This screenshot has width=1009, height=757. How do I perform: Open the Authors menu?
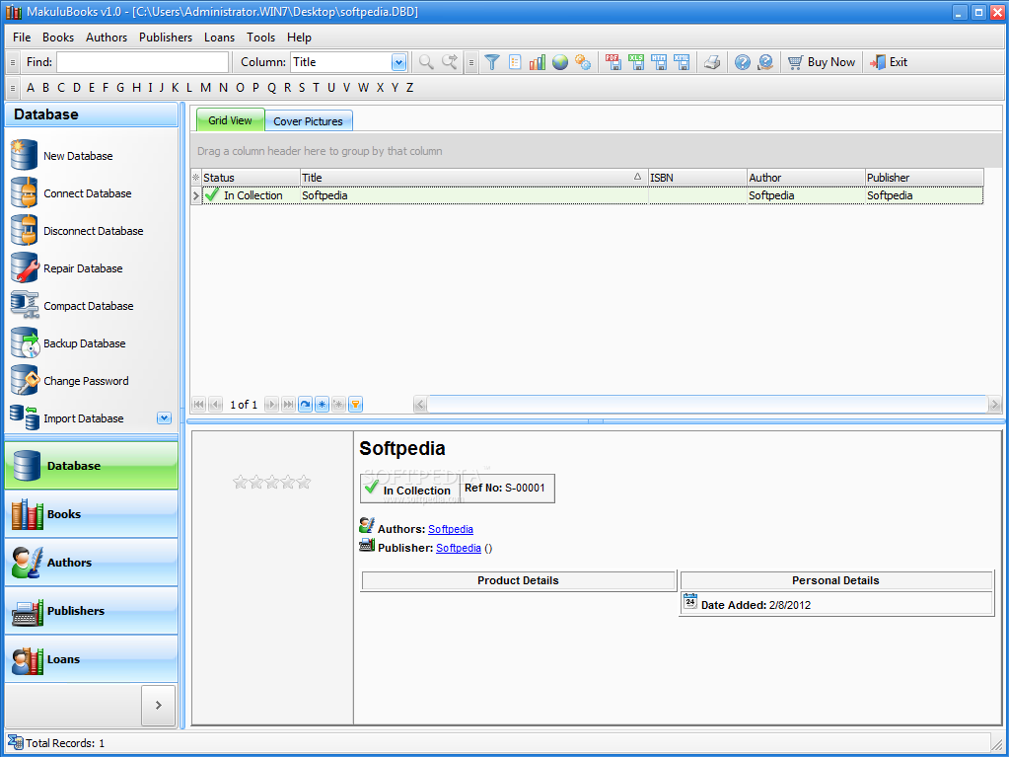pyautogui.click(x=107, y=38)
